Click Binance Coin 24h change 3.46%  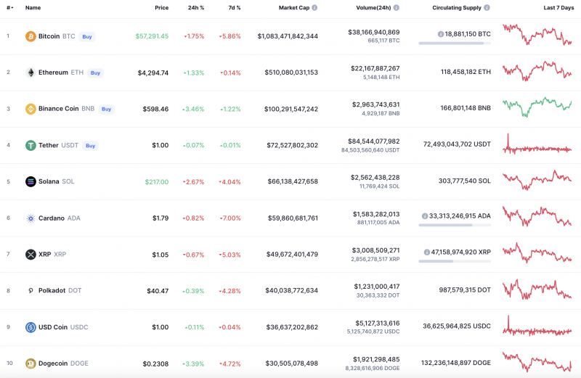[193, 110]
